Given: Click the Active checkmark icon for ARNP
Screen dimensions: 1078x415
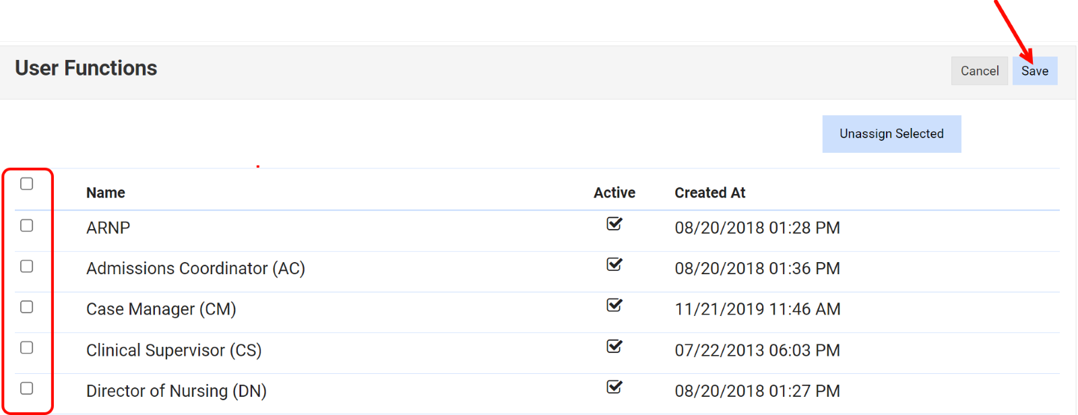Looking at the screenshot, I should pyautogui.click(x=614, y=224).
